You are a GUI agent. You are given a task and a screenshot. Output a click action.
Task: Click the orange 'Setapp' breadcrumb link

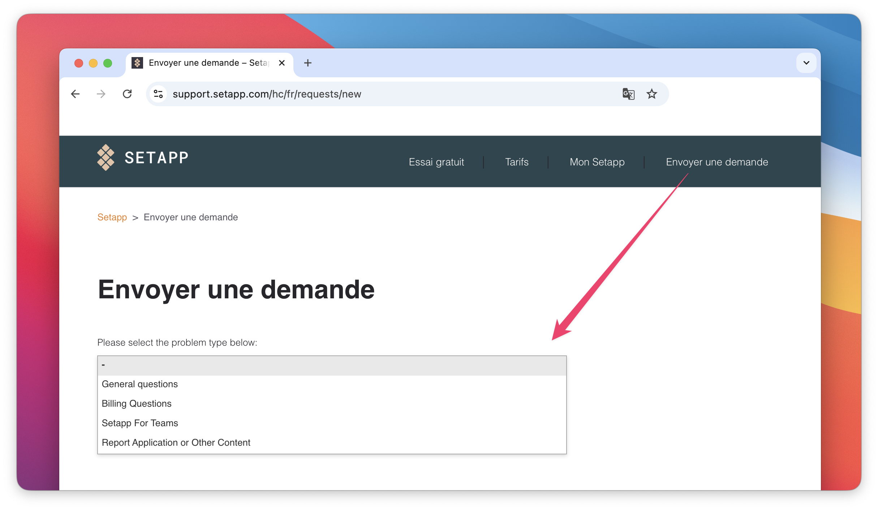[x=112, y=217]
